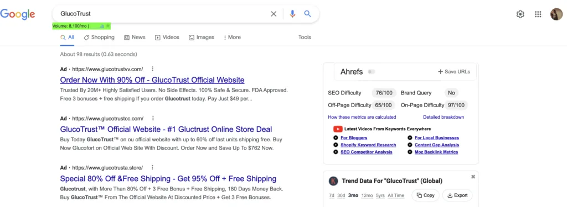567x207 pixels.
Task: Click Save URLs button
Action: point(454,72)
